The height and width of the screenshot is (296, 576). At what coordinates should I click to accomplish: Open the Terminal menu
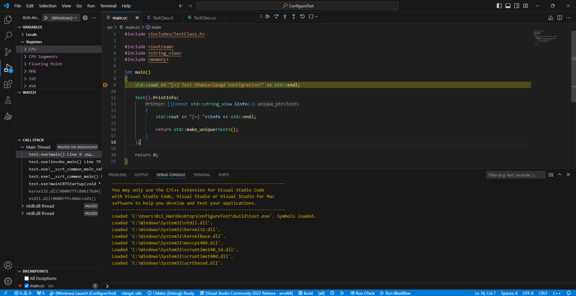click(108, 6)
